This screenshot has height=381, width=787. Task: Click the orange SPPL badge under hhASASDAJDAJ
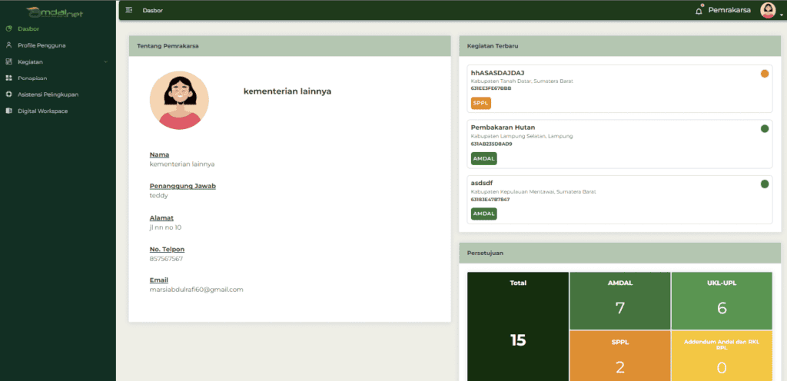point(480,103)
